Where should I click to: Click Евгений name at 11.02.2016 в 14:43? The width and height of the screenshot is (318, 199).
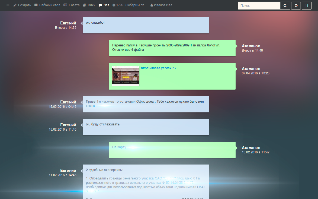coord(68,170)
